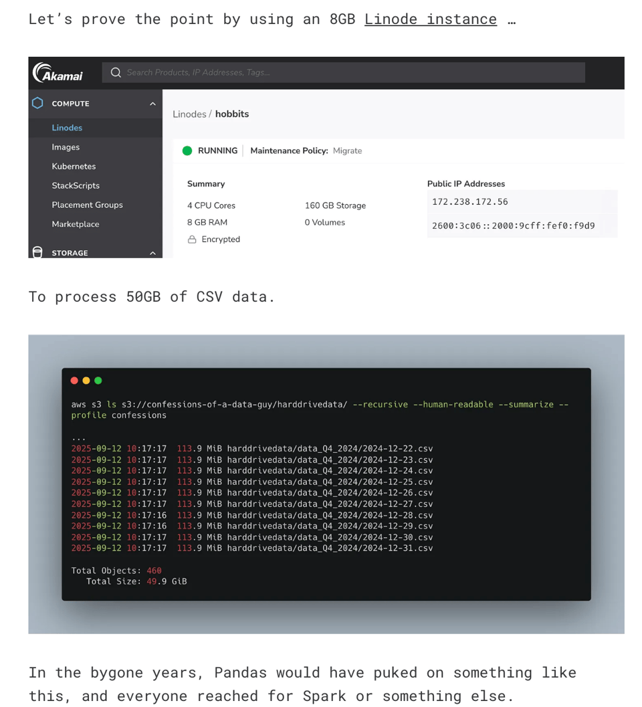642x707 pixels.
Task: Click the green Running status indicator
Action: point(187,150)
